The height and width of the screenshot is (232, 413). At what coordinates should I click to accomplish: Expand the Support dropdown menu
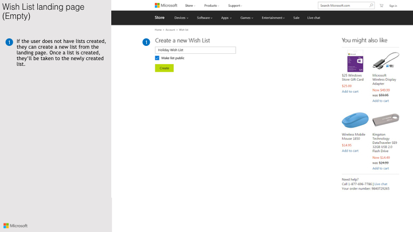click(x=235, y=6)
